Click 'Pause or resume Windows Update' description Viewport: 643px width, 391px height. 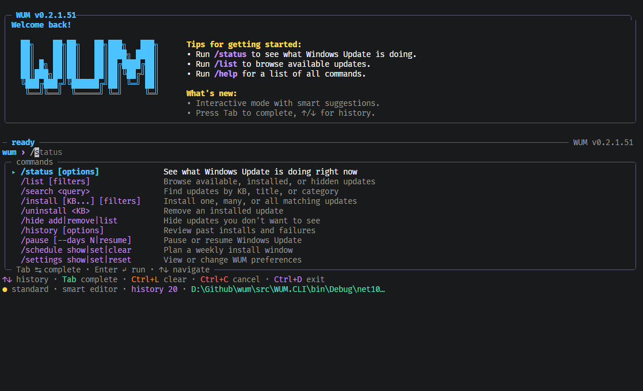coord(233,241)
